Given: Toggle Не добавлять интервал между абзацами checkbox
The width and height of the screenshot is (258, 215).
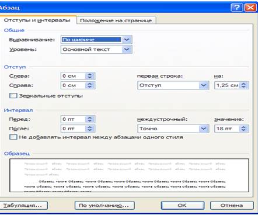Looking at the screenshot, I should coord(13,137).
